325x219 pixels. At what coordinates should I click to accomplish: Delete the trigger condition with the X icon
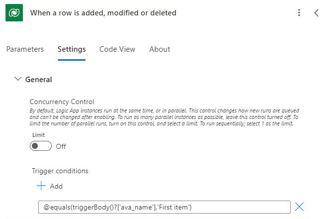[300, 207]
